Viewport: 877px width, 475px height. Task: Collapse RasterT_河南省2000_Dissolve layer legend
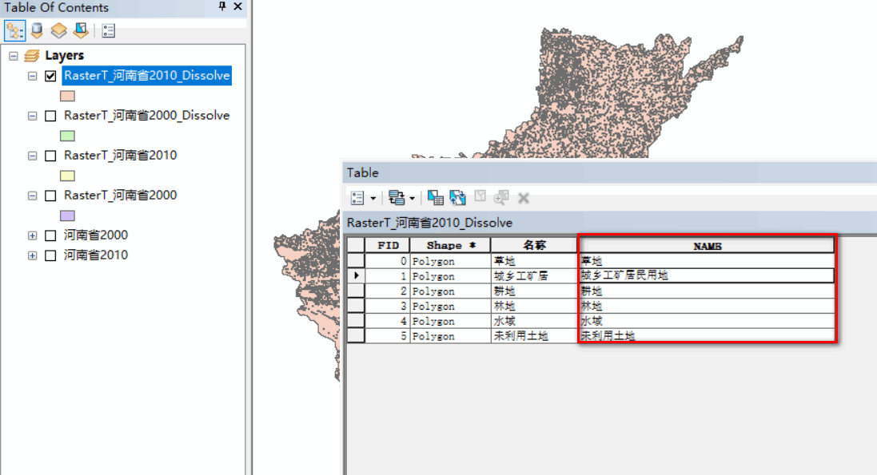[x=33, y=116]
